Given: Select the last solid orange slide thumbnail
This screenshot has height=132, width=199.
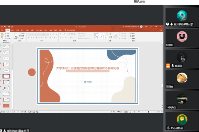Looking at the screenshot, I should click(x=6, y=105).
